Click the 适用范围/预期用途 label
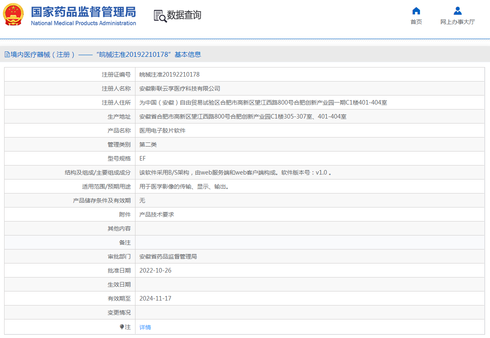490x338 pixels. click(107, 186)
